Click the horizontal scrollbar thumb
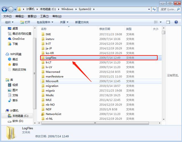Viewport: 182px width, 142px height. pos(95,123)
